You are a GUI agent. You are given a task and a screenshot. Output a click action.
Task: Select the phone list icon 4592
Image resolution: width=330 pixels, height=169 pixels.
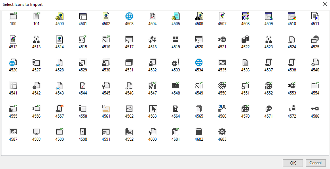point(129,131)
